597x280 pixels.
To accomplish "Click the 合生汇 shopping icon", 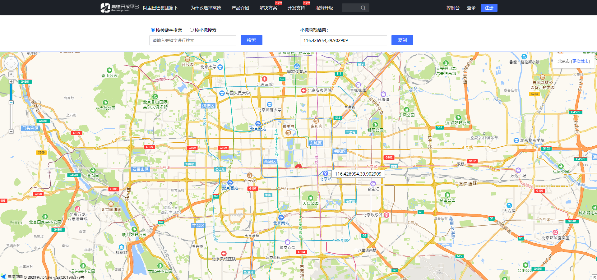I will [373, 184].
